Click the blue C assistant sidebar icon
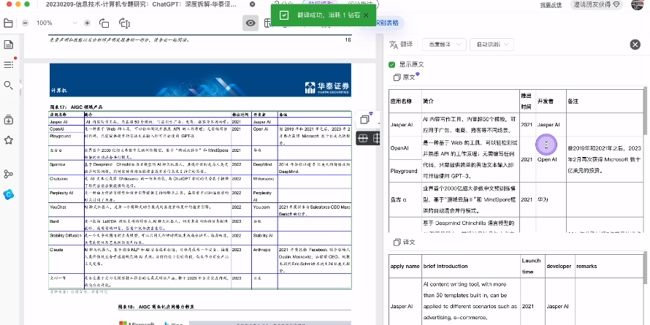 click(8, 194)
